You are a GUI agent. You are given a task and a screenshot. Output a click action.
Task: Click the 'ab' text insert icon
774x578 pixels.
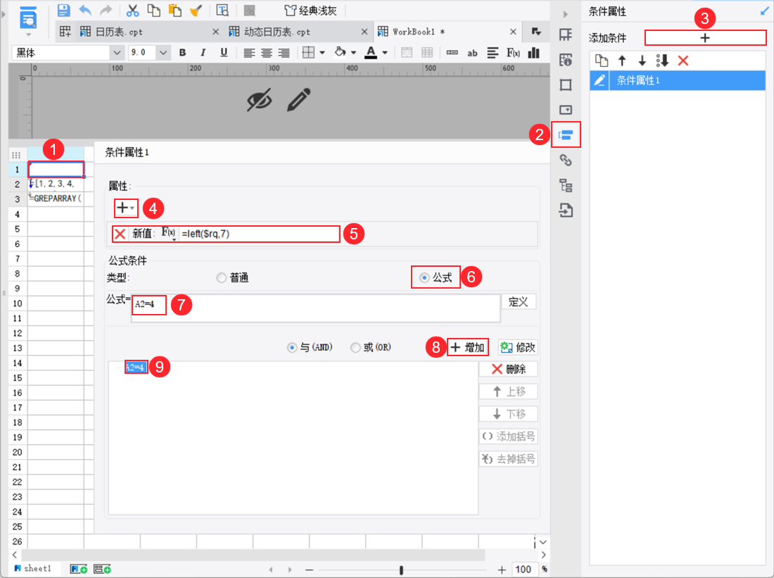[472, 53]
